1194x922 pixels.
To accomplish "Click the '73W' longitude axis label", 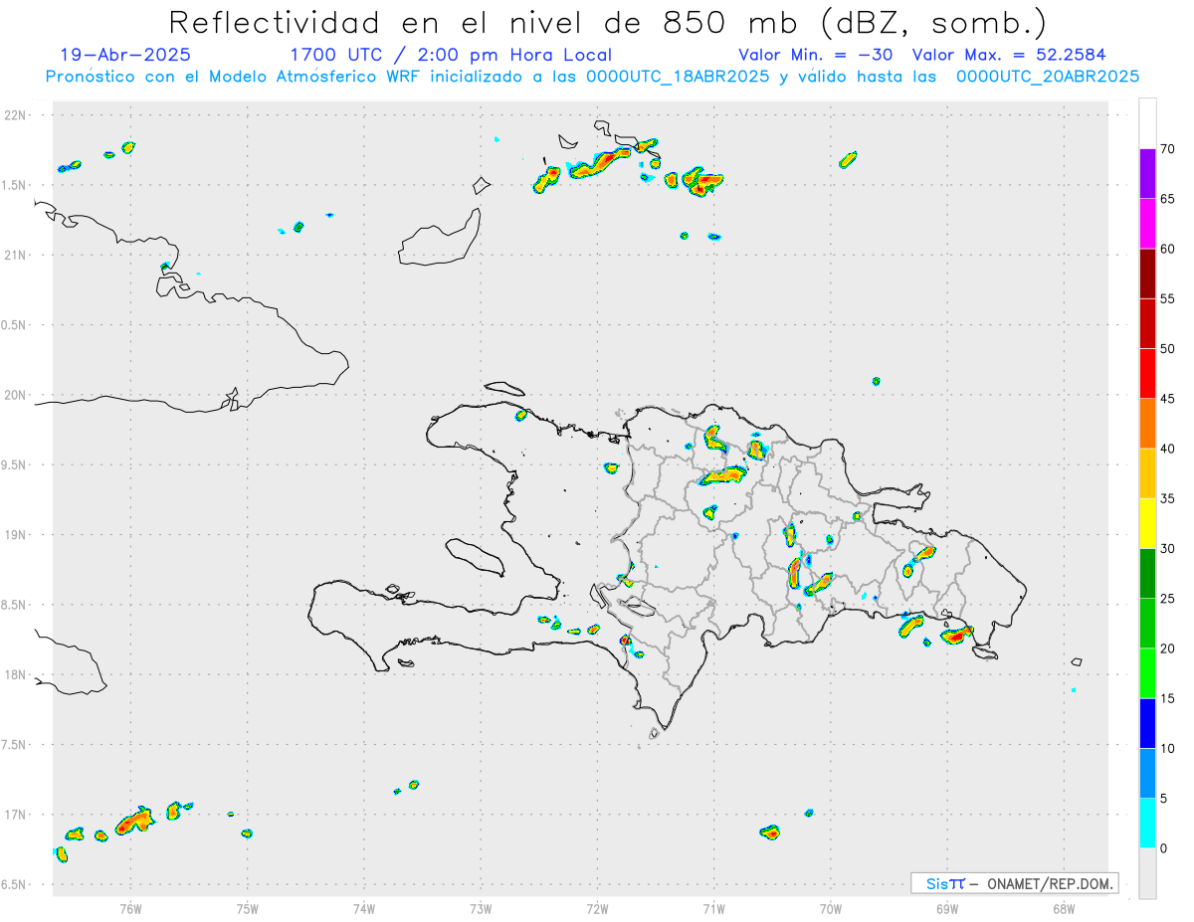I will click(x=481, y=909).
